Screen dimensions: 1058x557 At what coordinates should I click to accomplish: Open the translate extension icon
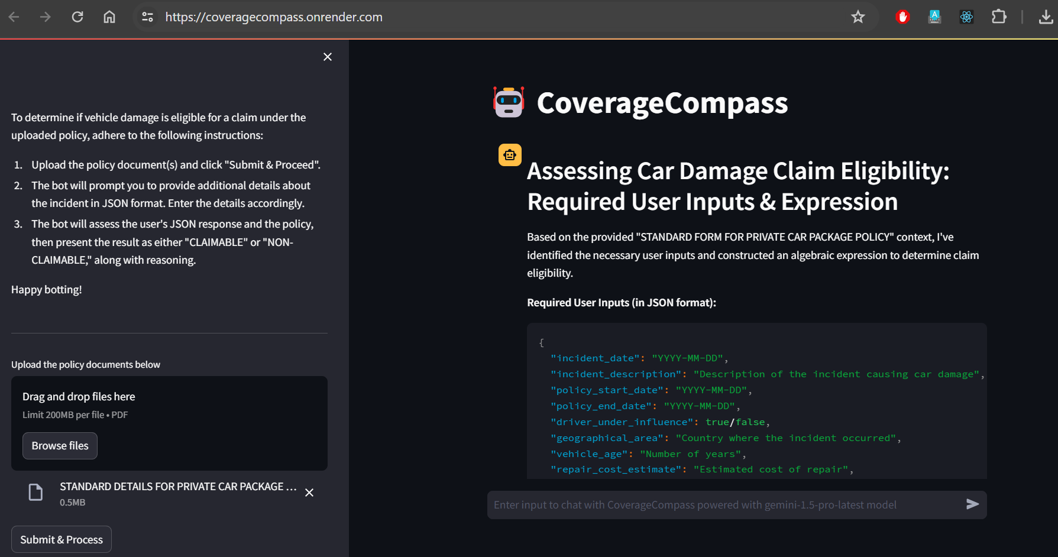(935, 17)
